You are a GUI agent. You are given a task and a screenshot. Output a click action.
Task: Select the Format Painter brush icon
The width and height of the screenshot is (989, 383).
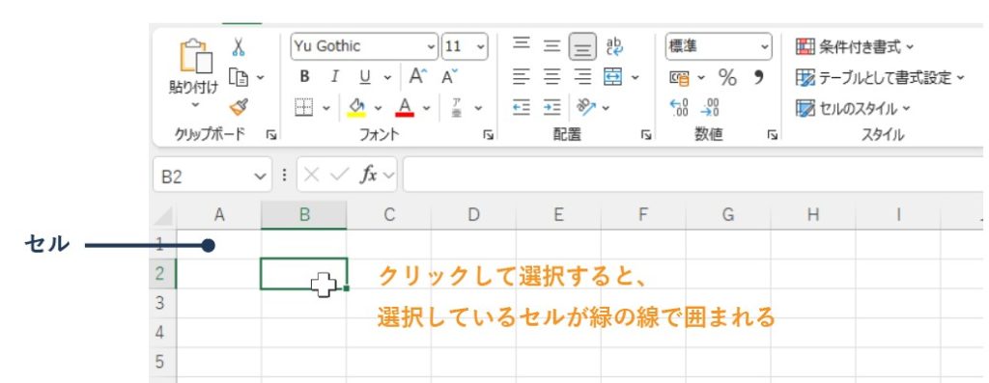tap(239, 107)
